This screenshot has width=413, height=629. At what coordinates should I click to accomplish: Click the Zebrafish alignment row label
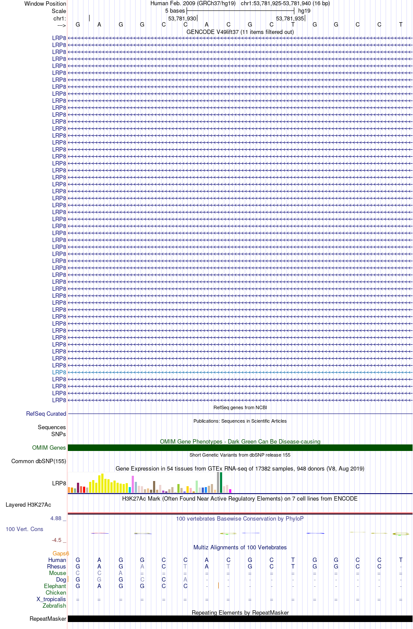coord(54,605)
